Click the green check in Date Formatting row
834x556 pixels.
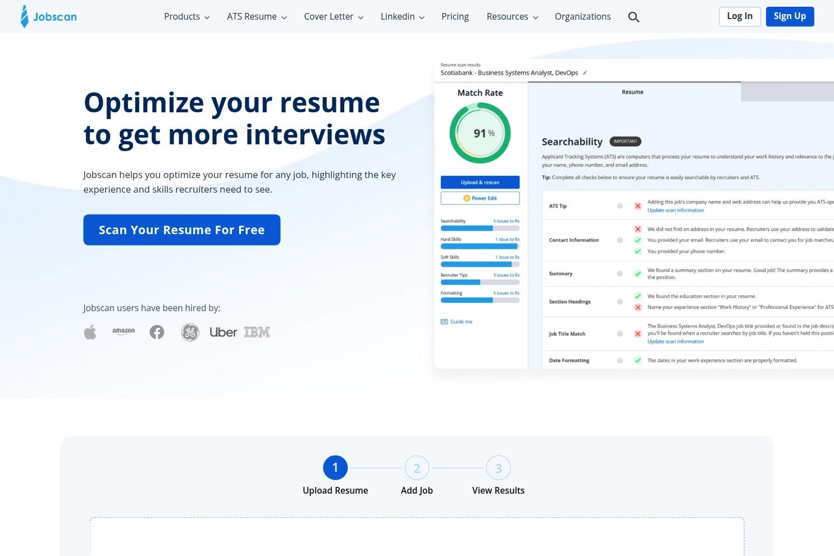(x=638, y=361)
